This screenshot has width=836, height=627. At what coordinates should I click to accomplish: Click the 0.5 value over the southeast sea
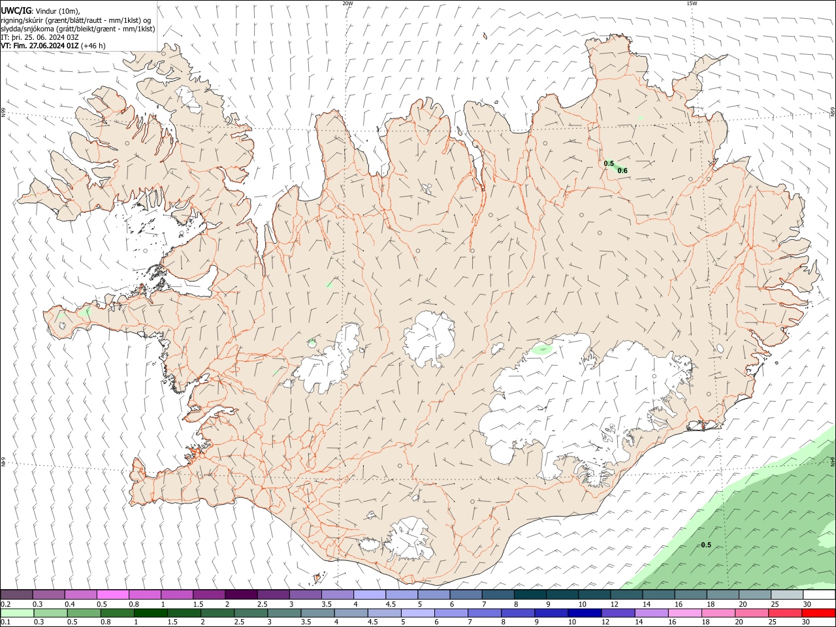click(x=706, y=545)
